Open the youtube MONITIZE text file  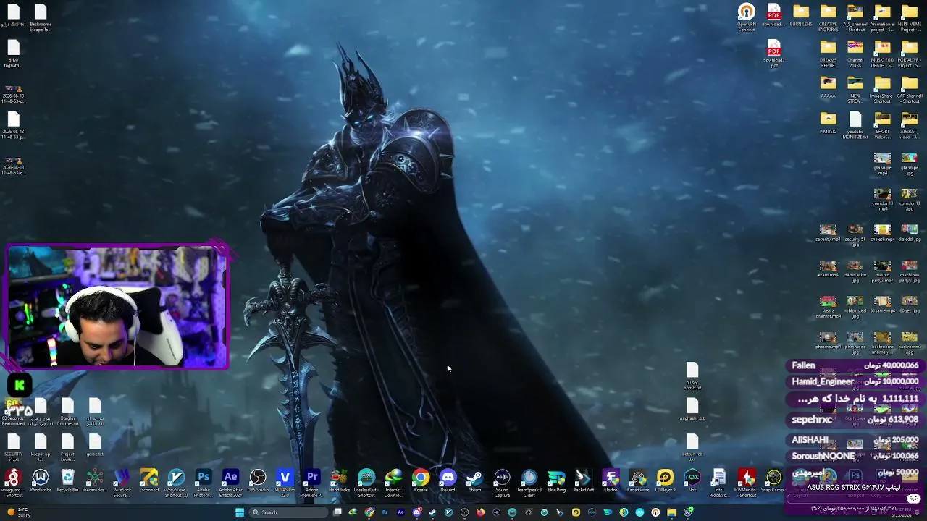click(x=855, y=126)
